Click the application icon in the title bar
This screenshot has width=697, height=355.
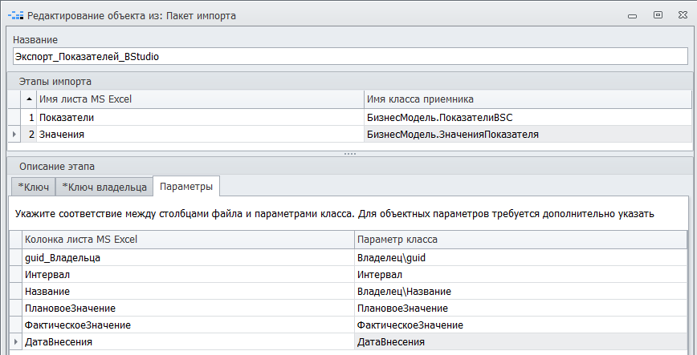tap(15, 15)
